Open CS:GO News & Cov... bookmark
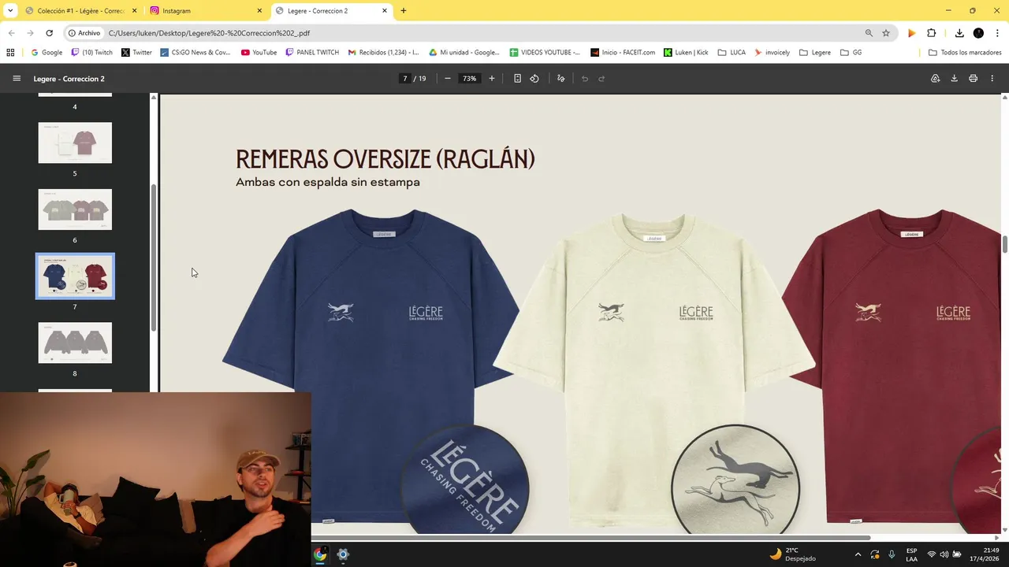Screen dimensions: 1009x567 tap(195, 53)
